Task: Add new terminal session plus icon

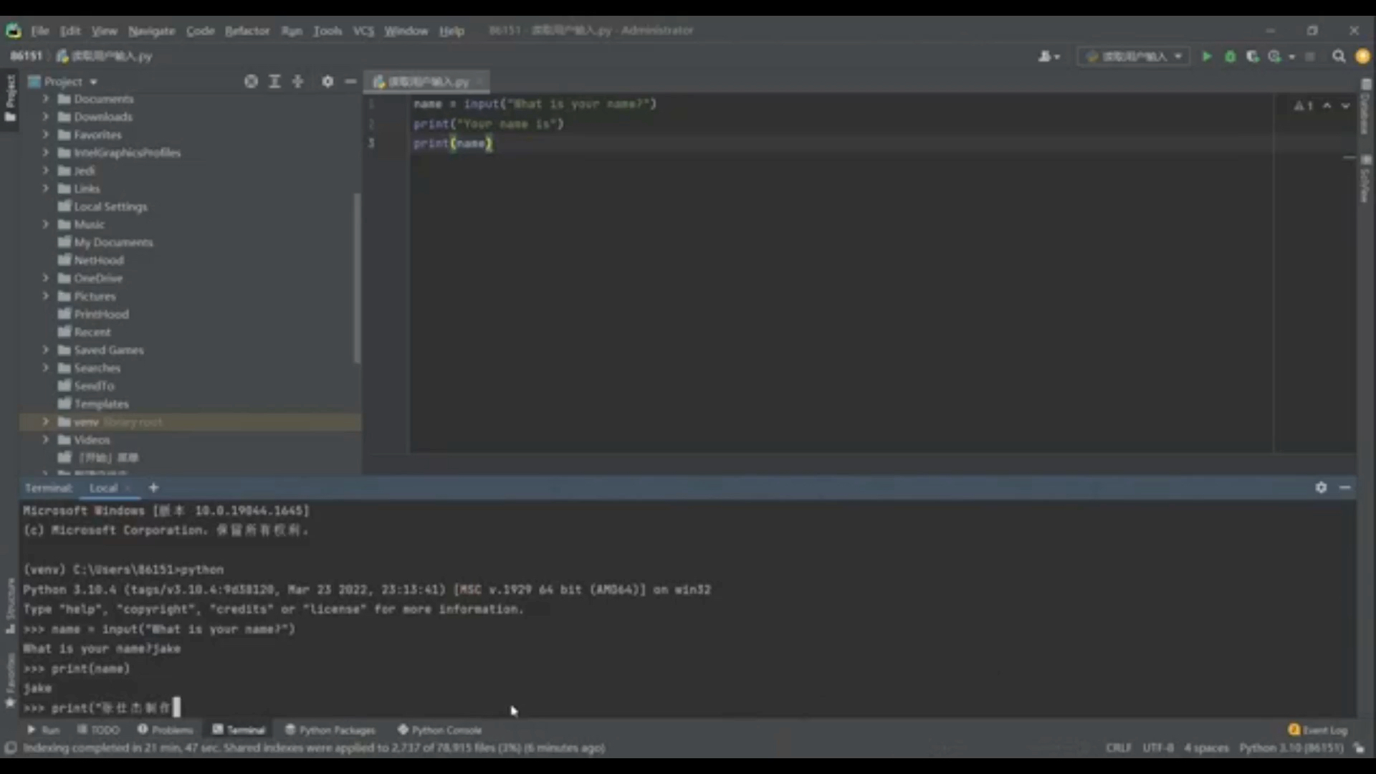Action: [x=153, y=487]
